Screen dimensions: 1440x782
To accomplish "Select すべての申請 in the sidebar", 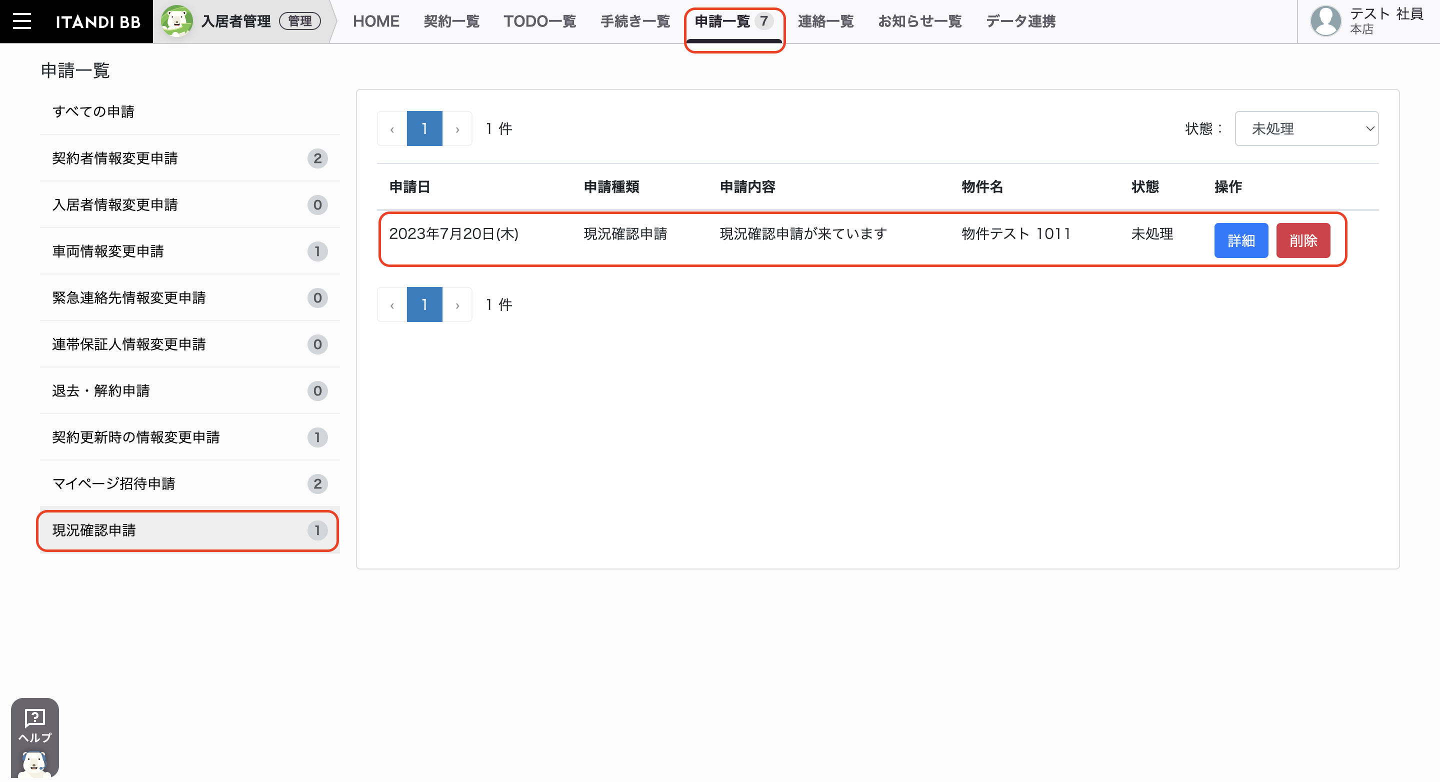I will 190,112.
